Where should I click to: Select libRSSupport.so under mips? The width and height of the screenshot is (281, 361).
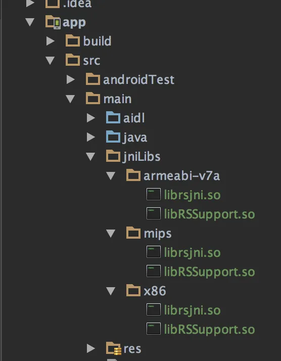(x=209, y=272)
